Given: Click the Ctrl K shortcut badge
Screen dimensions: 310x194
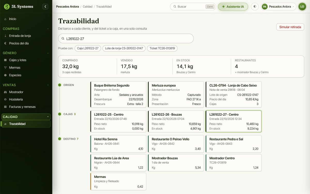Looking at the screenshot, I should (210, 7).
